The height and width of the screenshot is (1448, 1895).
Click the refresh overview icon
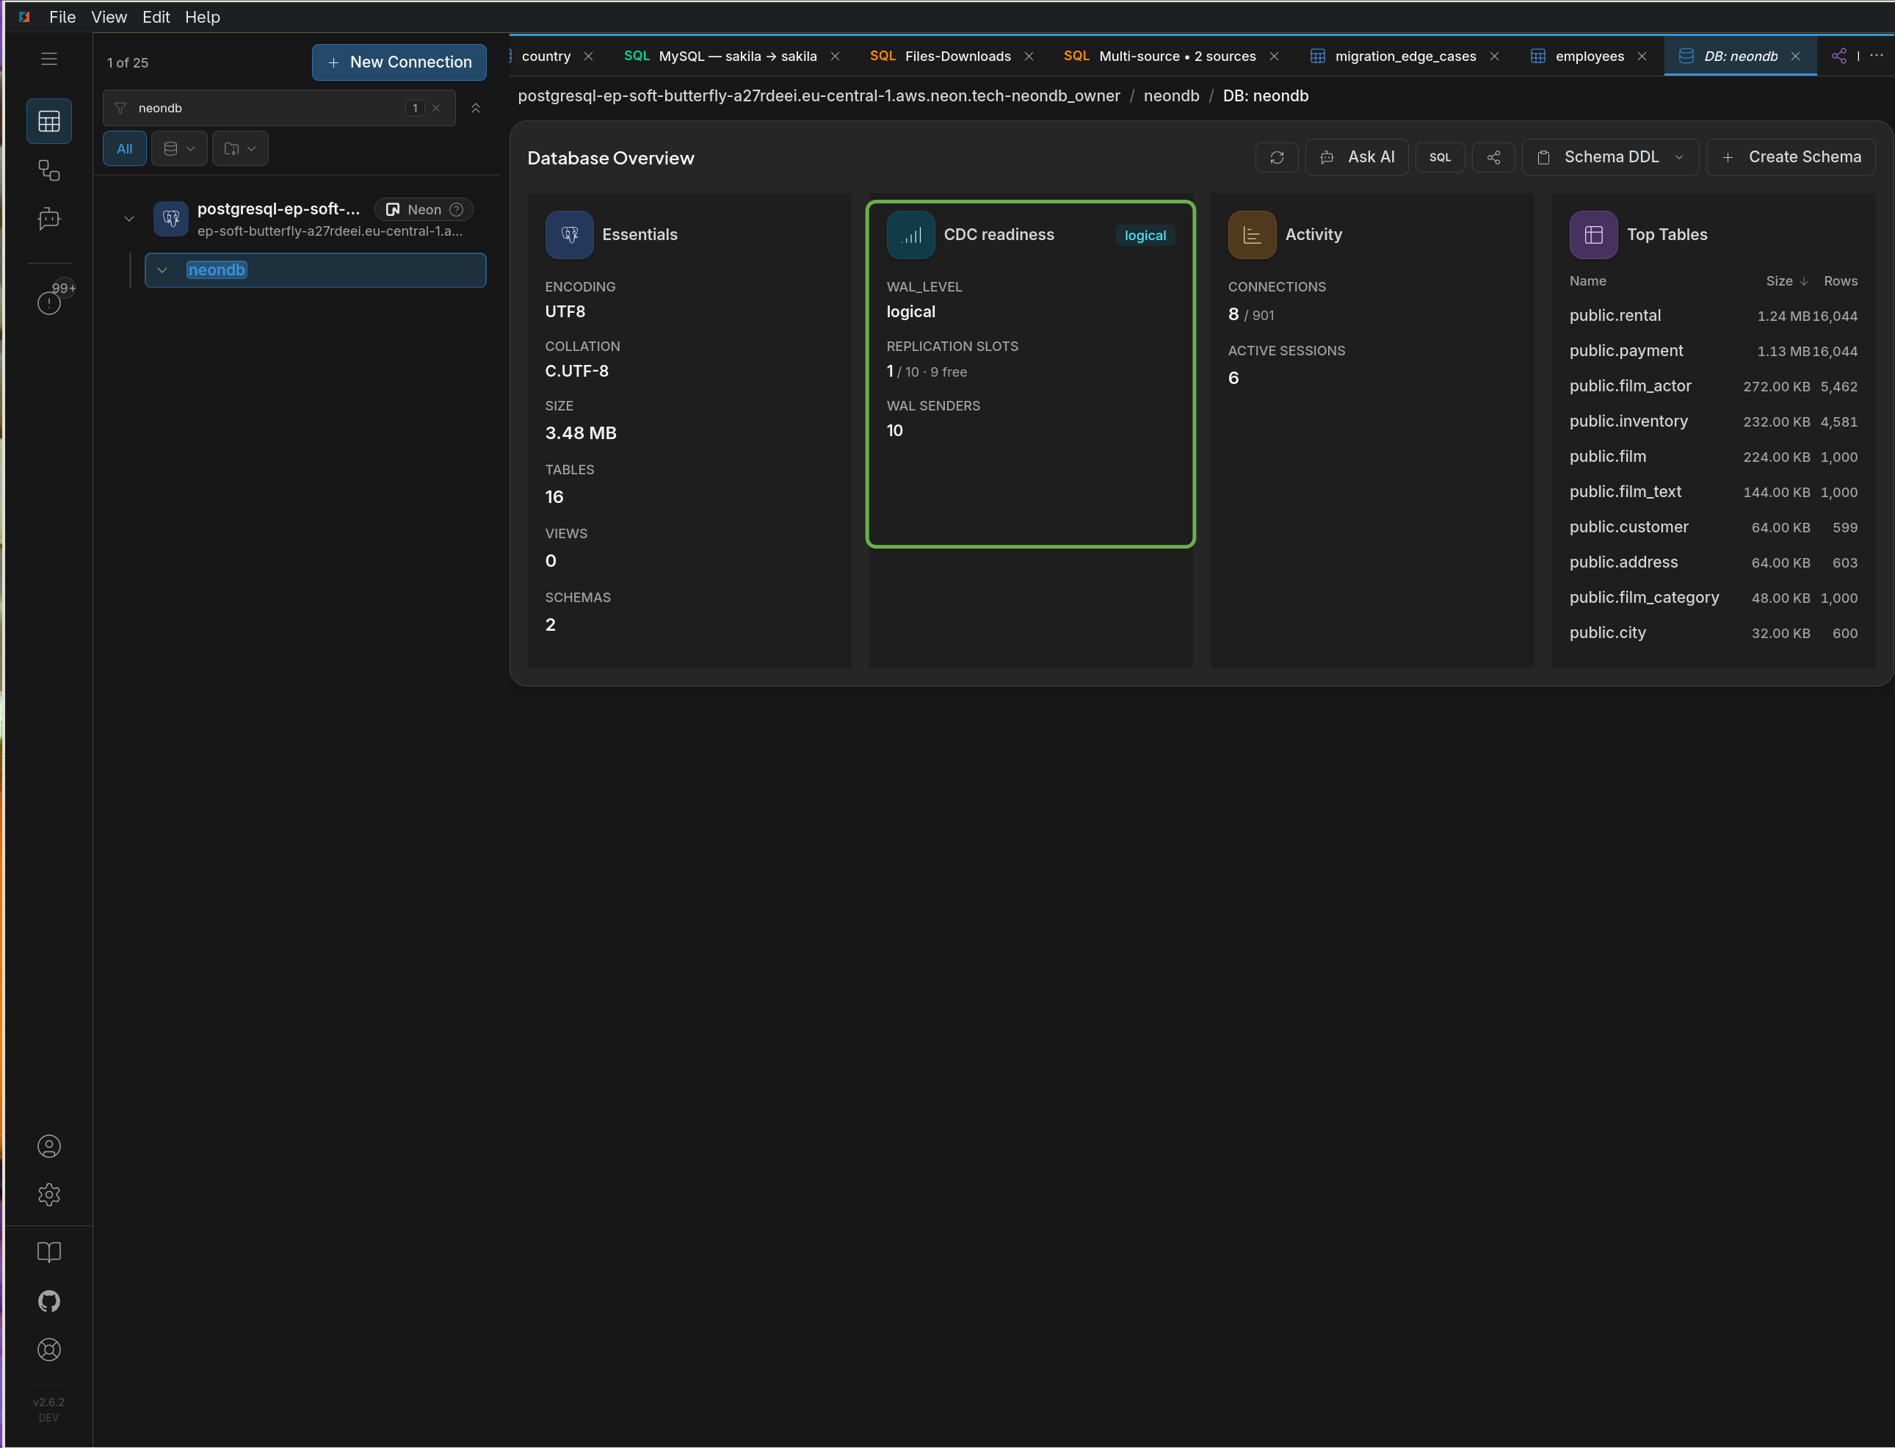click(1277, 158)
